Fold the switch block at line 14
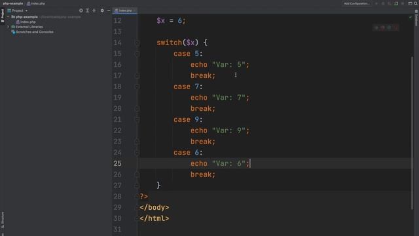The image size is (419, 236). coord(137,43)
